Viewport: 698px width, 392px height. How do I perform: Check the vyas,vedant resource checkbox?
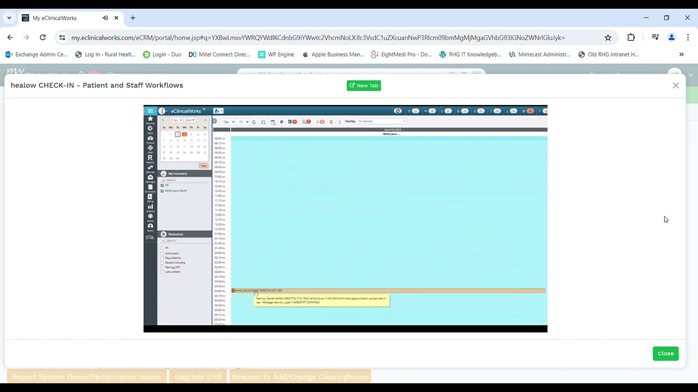point(162,272)
